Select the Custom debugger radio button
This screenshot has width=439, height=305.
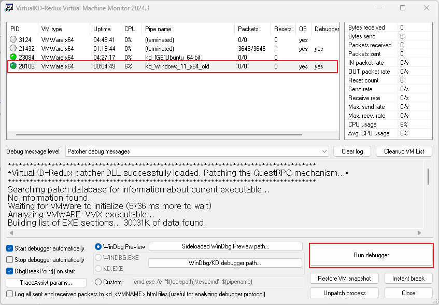(98, 282)
